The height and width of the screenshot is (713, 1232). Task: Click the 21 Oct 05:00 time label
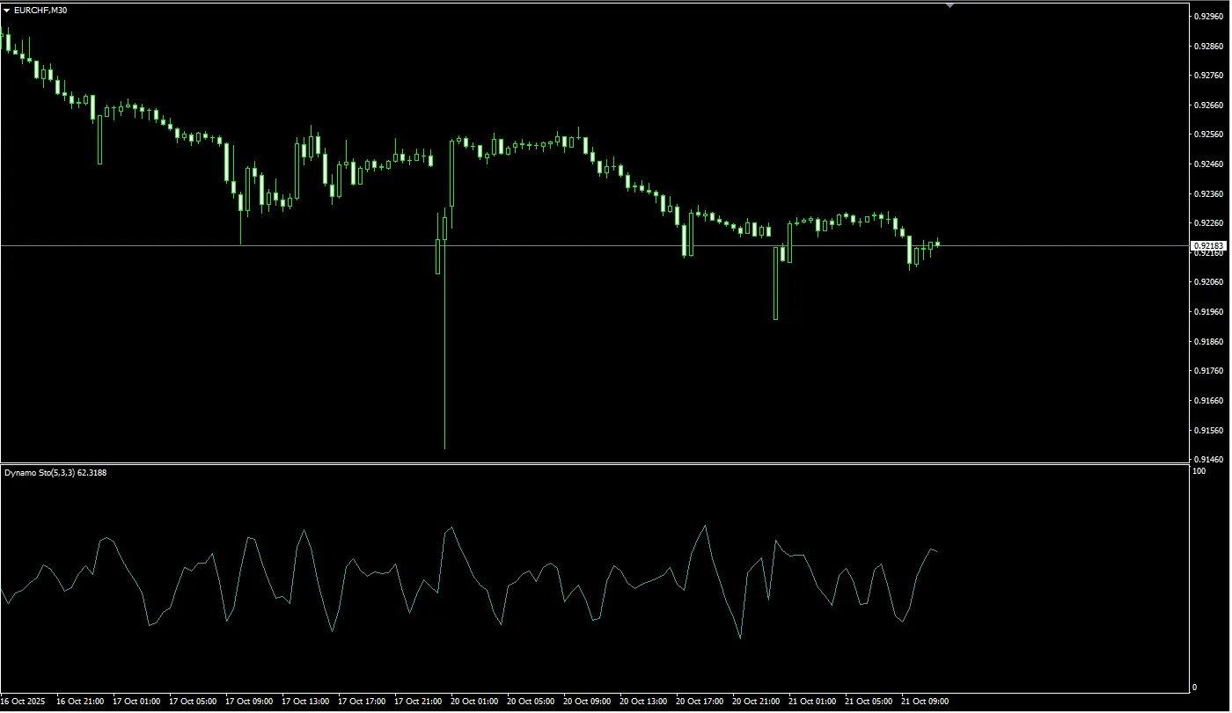pyautogui.click(x=868, y=702)
